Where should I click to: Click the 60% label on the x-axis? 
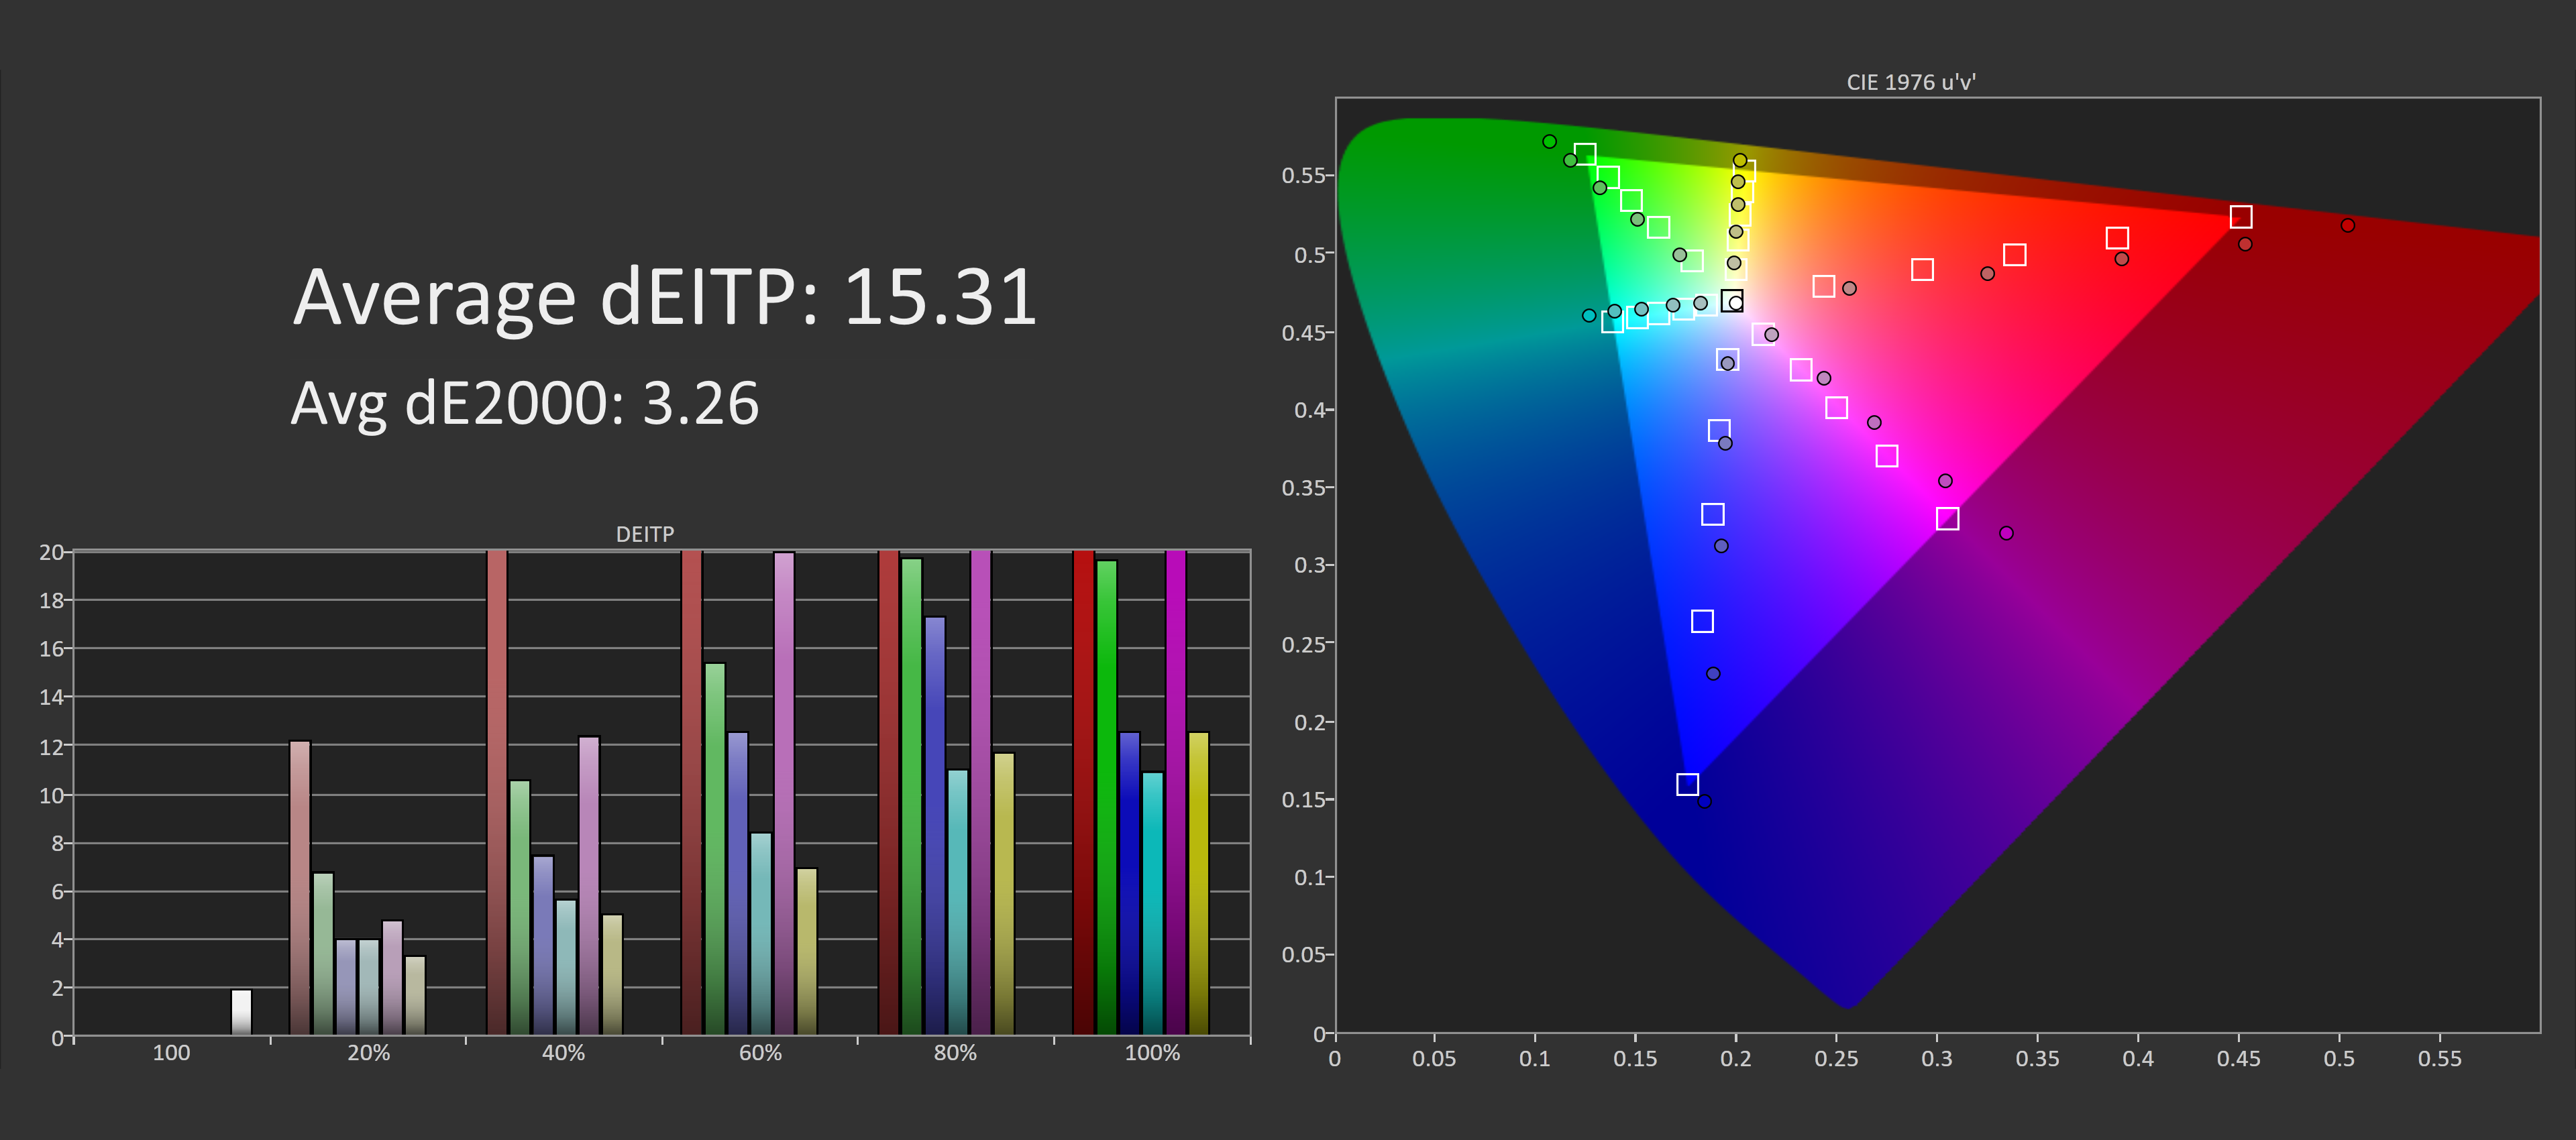point(760,1053)
